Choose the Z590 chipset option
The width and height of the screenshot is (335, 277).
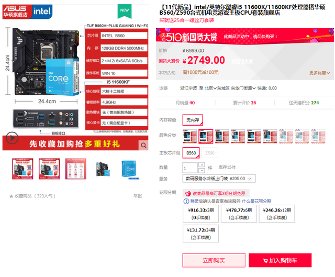209,153
